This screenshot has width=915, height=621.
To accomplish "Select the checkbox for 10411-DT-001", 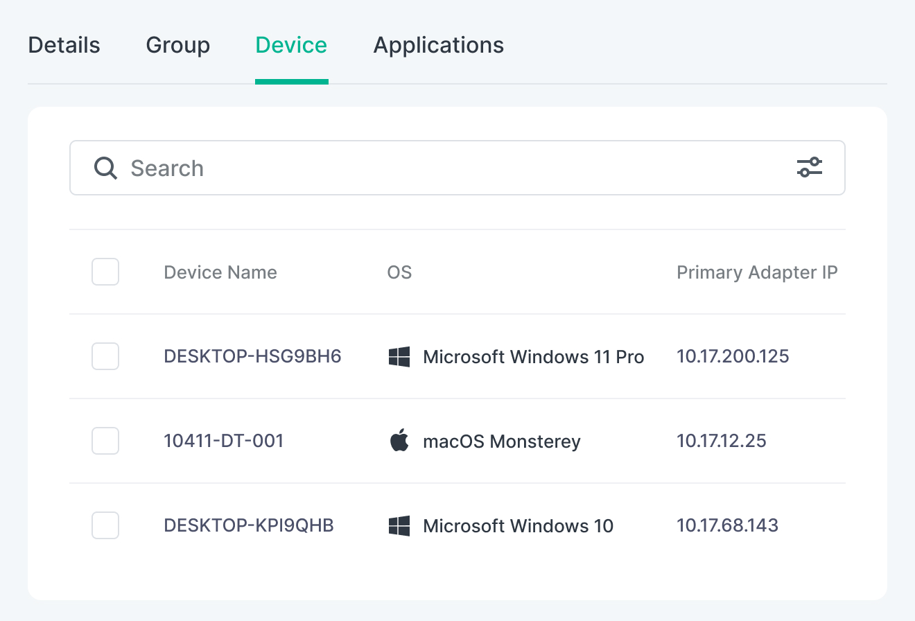I will 105,441.
